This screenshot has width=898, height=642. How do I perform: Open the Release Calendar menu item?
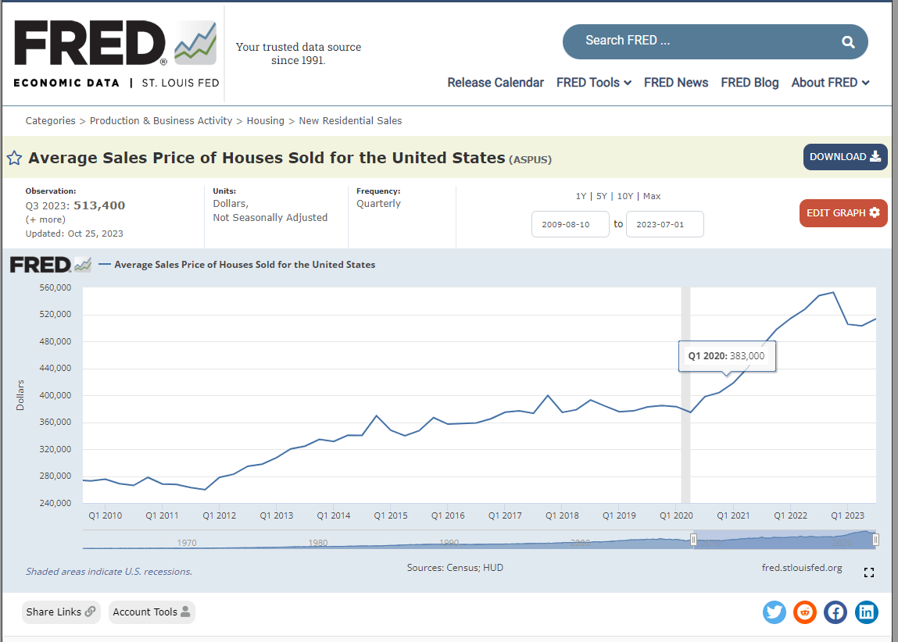pyautogui.click(x=496, y=82)
